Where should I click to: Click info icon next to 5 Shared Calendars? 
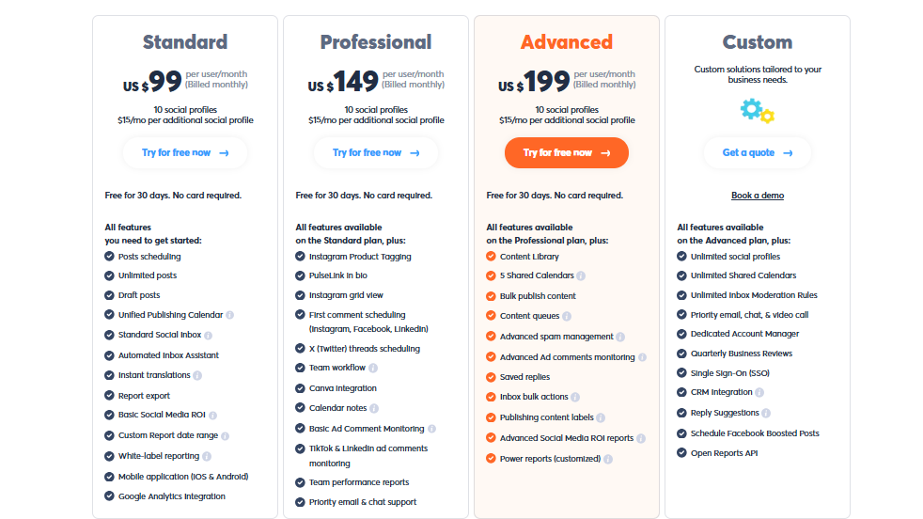tap(581, 275)
